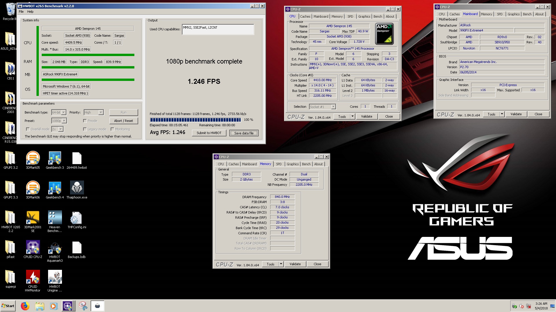Viewport: 556px width, 312px height.
Task: Click the green RAM status bar
Action: pyautogui.click(x=88, y=67)
